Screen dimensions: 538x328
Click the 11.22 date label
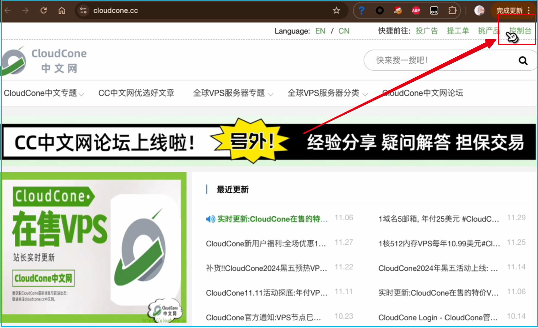coord(344,267)
